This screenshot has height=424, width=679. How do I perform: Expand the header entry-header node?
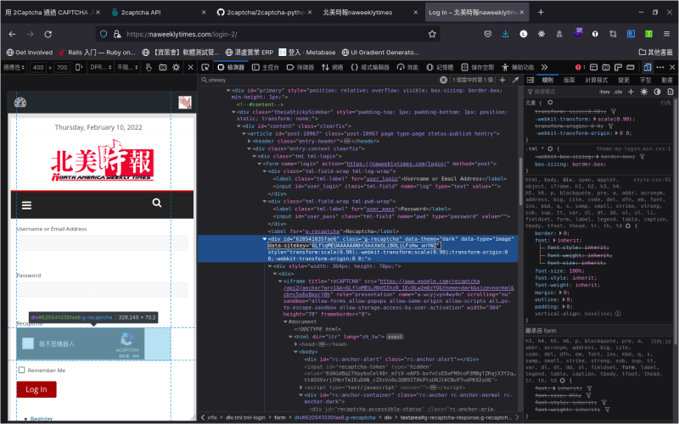pyautogui.click(x=249, y=141)
